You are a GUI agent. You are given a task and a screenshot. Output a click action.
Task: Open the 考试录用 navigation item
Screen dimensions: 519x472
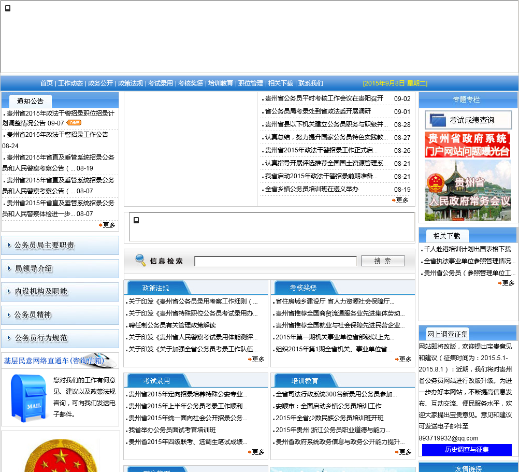tap(160, 83)
